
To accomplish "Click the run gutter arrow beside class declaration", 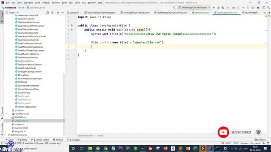I will pyautogui.click(x=72, y=25).
